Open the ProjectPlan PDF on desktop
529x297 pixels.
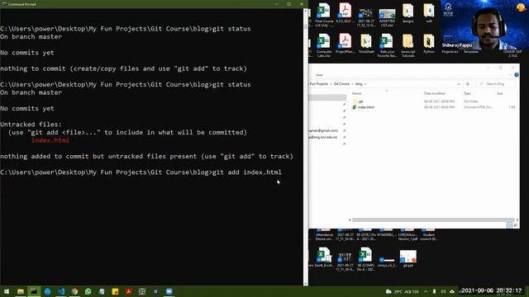(345, 44)
